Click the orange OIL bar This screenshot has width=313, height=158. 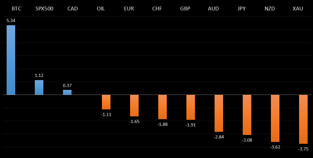[x=106, y=102]
